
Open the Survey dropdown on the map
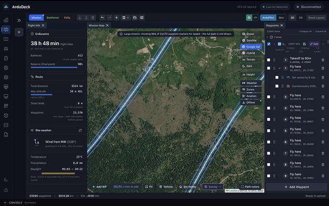(213, 186)
